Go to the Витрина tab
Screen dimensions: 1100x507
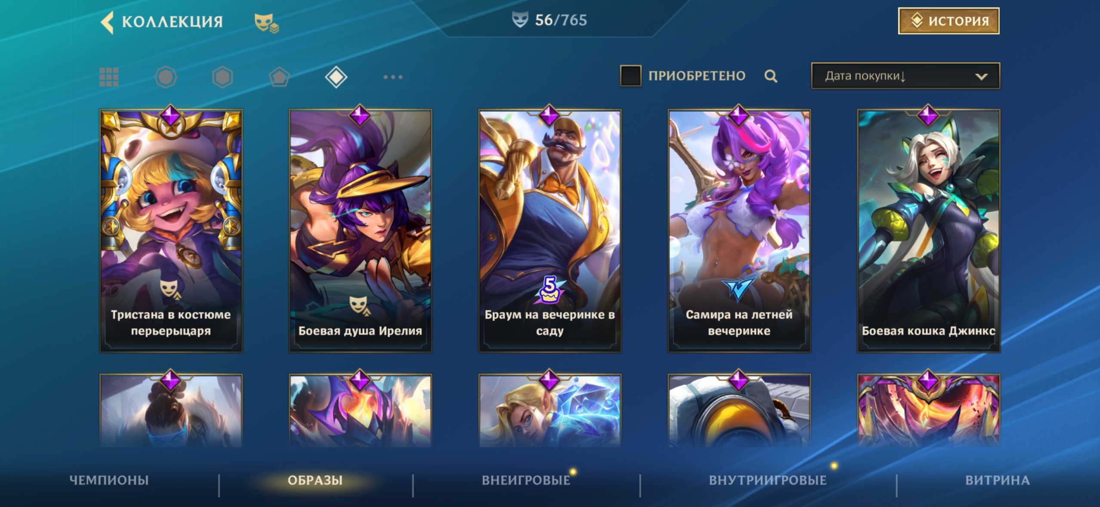click(998, 480)
